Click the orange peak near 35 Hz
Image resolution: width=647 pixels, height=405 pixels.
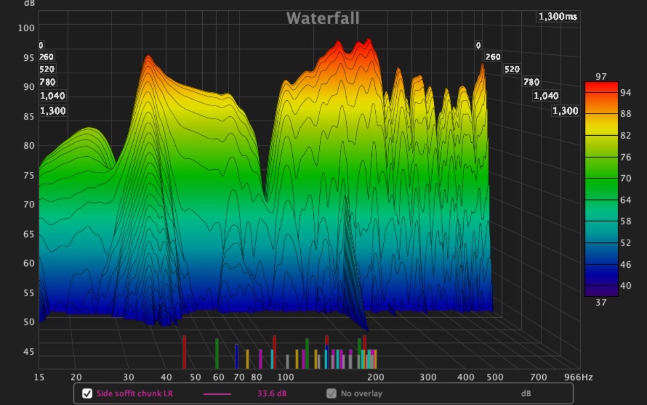coord(147,59)
